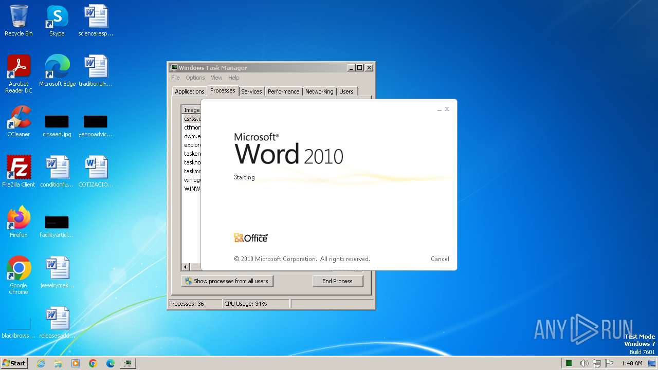
Task: Click the Processes: 36 status text
Action: click(x=187, y=304)
